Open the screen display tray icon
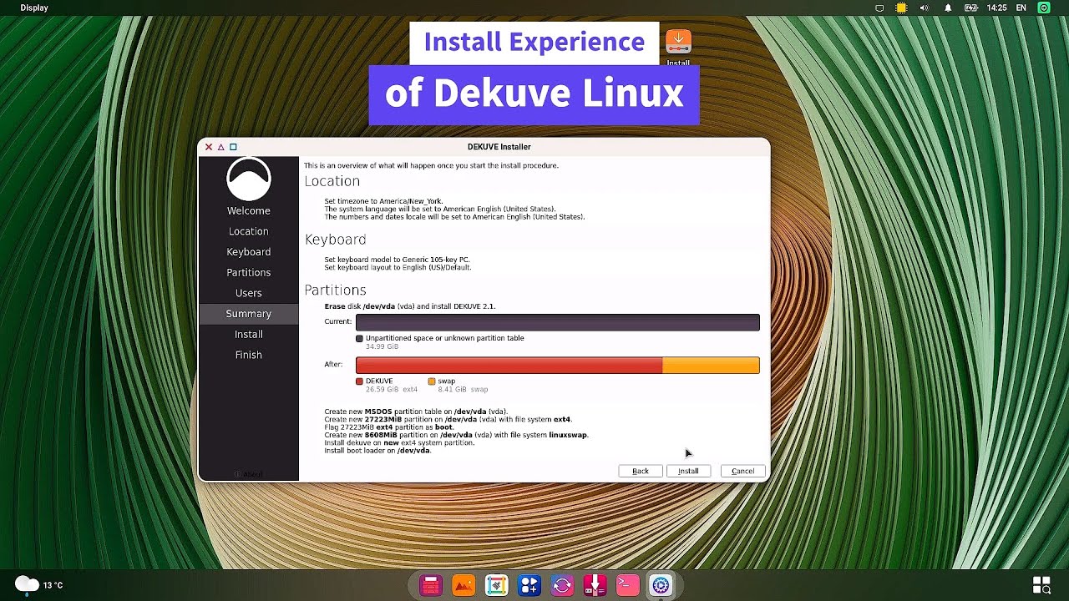Viewport: 1069px width, 601px height. (879, 8)
